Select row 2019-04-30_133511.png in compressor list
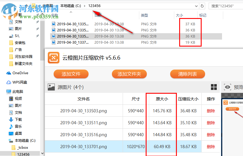This screenshot has width=243, height=156. coord(132,123)
